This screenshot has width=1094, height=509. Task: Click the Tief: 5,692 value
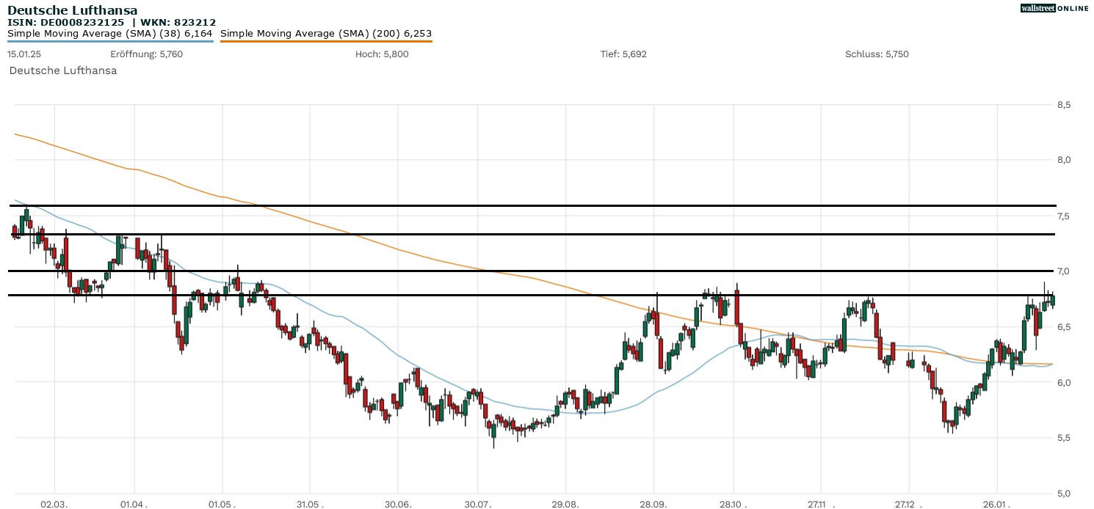click(623, 54)
